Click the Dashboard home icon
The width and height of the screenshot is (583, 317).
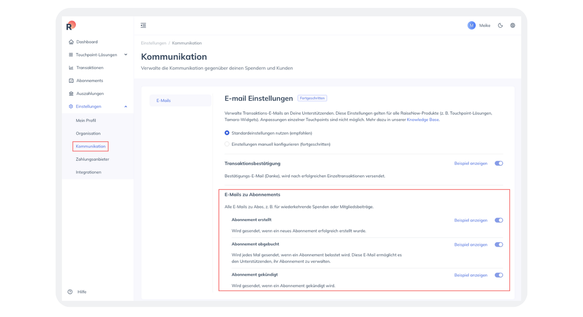click(x=71, y=42)
